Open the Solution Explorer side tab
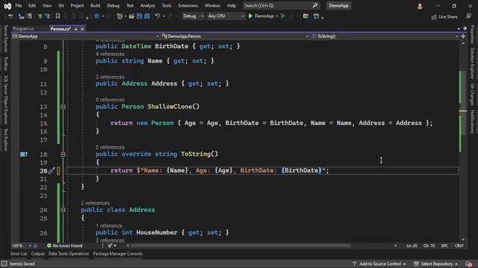This screenshot has height=268, width=478. [472, 63]
